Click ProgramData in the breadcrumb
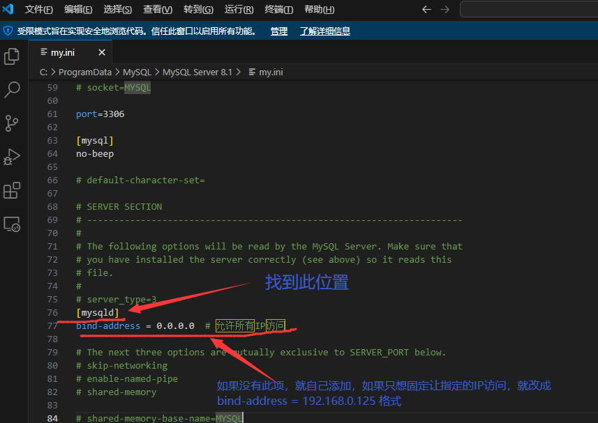 coord(85,72)
